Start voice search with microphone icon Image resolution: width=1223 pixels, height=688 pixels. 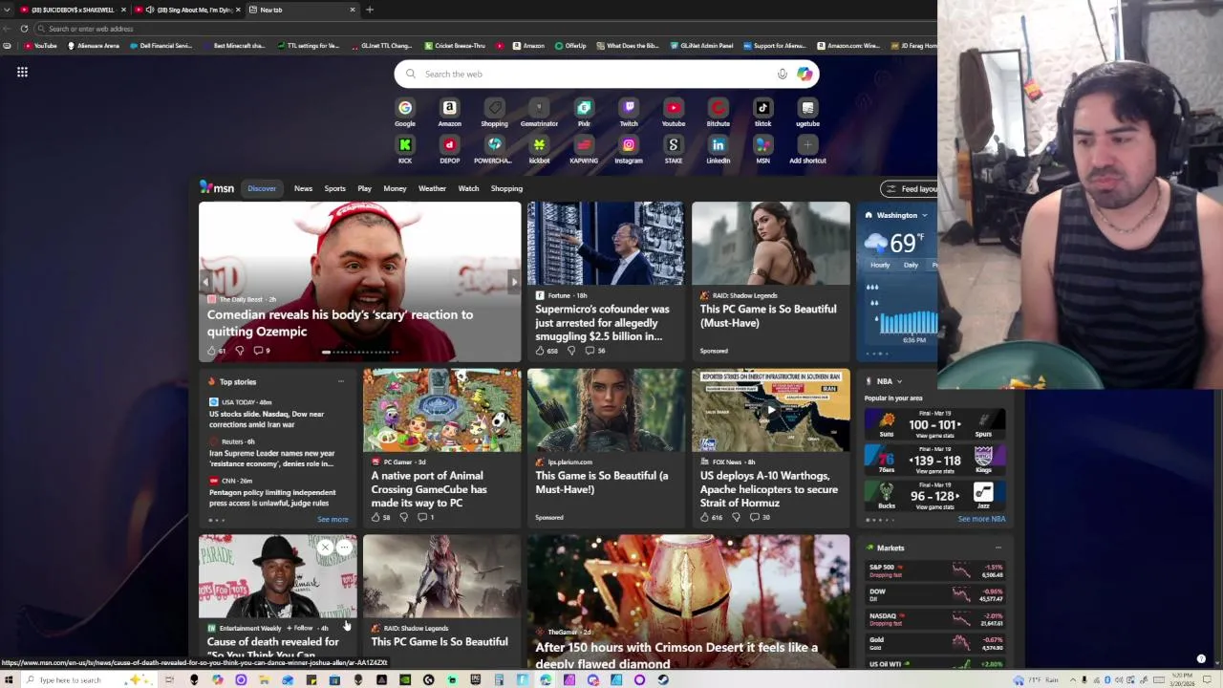click(782, 74)
